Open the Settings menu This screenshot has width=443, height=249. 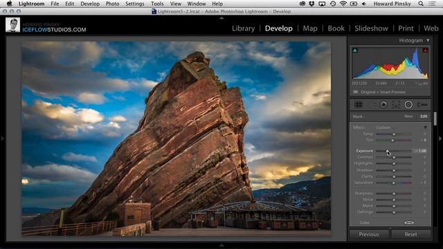pos(134,3)
